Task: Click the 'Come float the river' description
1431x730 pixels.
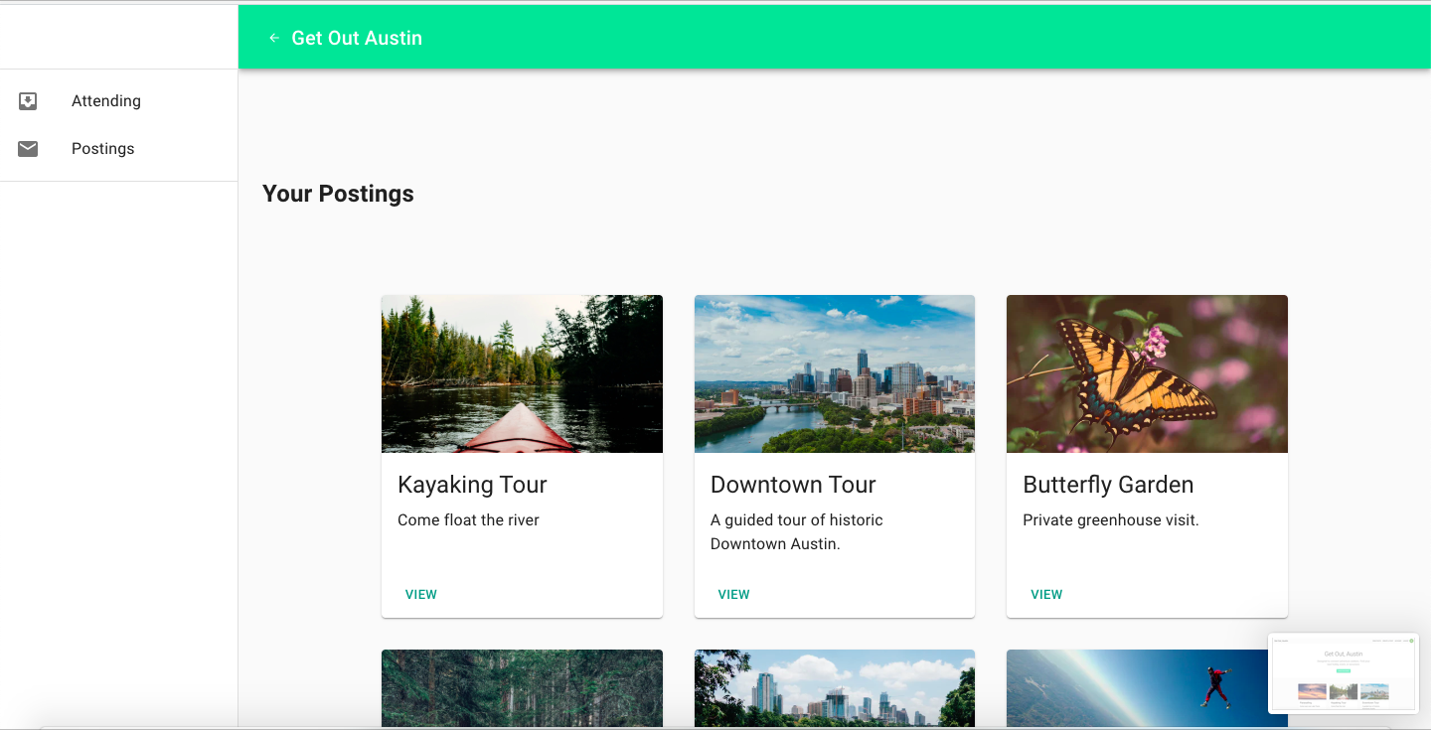Action: pyautogui.click(x=468, y=520)
